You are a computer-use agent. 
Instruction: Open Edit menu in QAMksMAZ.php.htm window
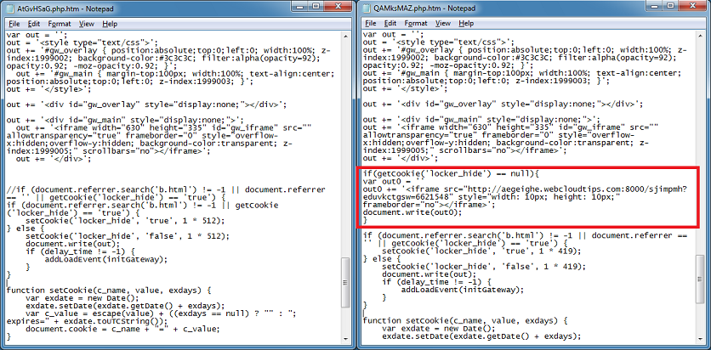(x=390, y=23)
